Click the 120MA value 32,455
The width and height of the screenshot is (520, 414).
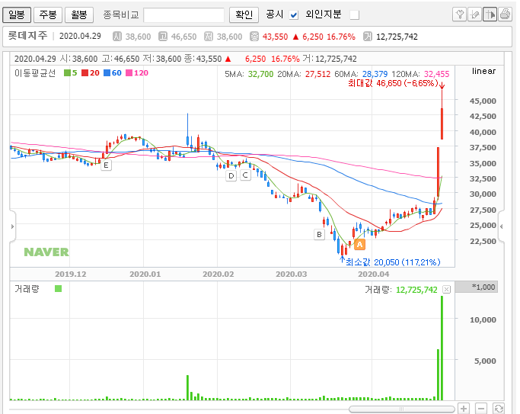click(x=437, y=74)
